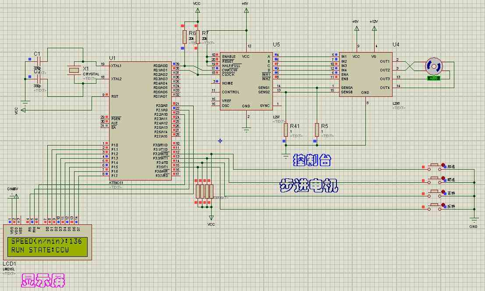Click the LCD1 display screen

click(x=47, y=242)
